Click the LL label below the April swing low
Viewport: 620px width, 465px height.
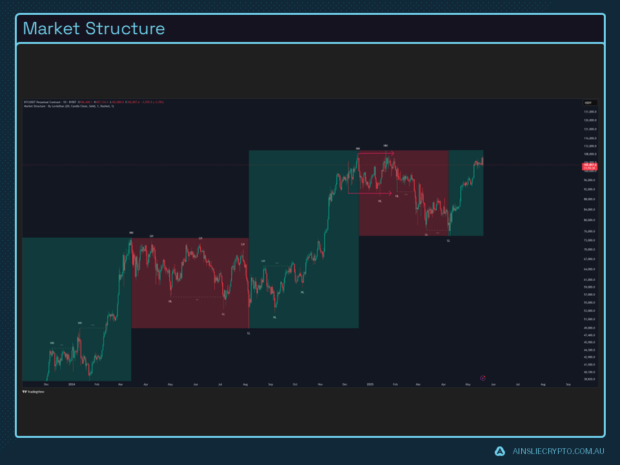click(x=448, y=240)
